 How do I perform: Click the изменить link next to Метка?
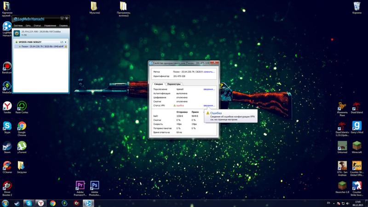(209, 72)
